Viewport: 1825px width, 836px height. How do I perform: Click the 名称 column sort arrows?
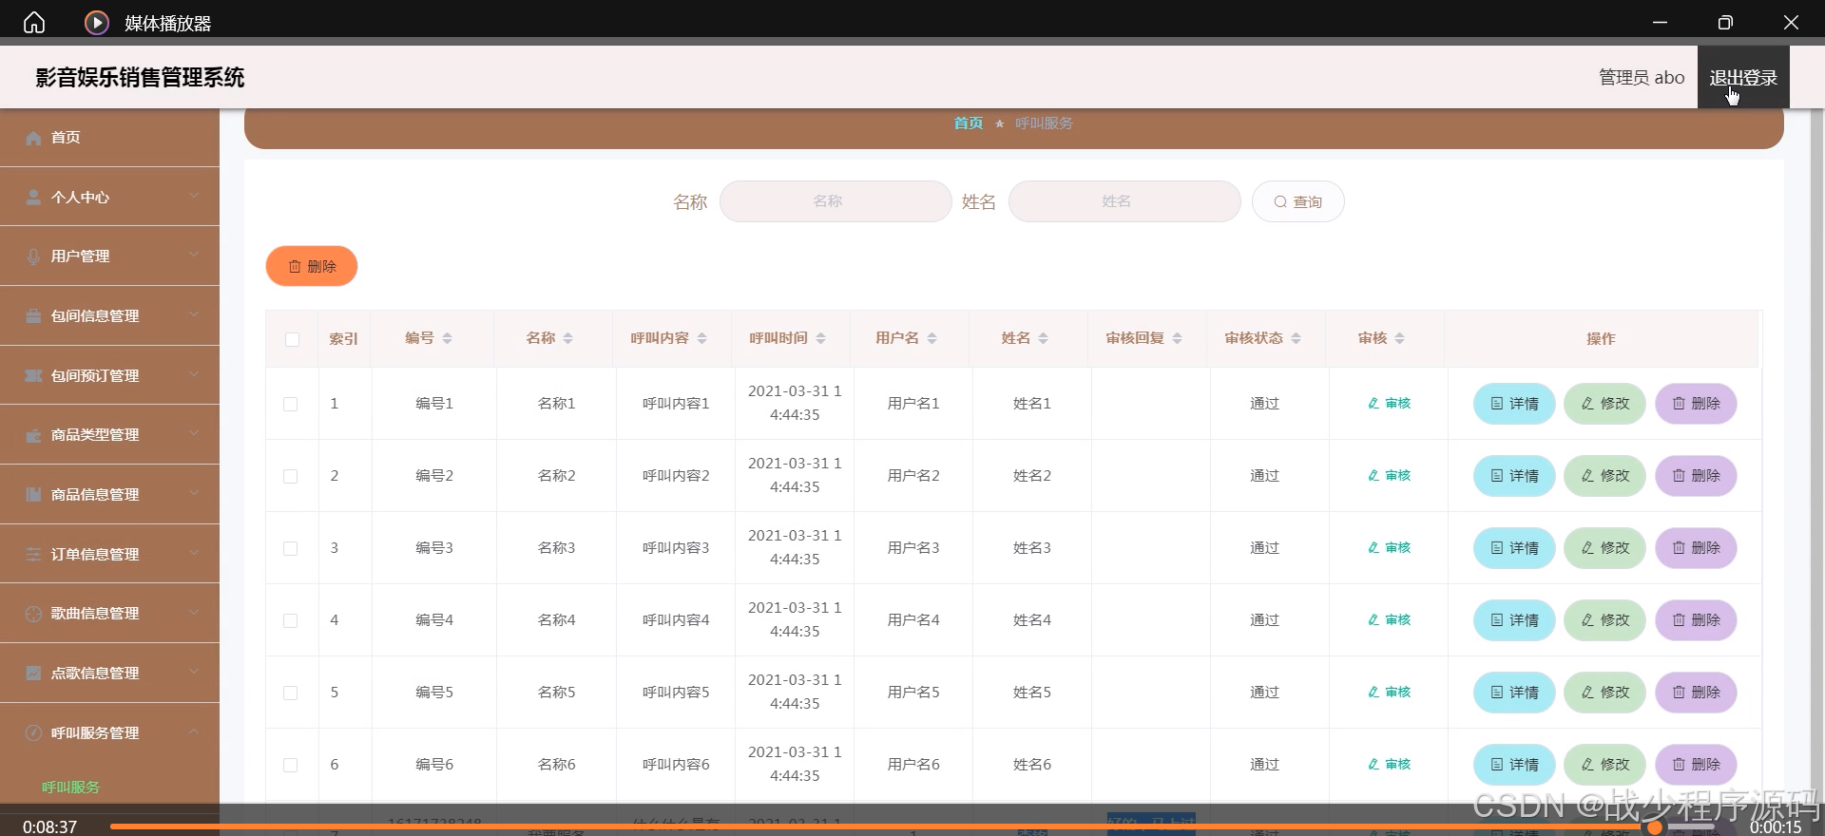[x=568, y=338]
